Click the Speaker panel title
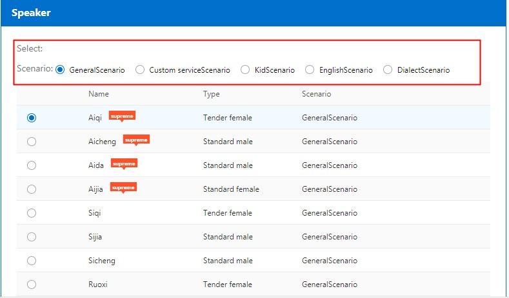 coord(31,13)
